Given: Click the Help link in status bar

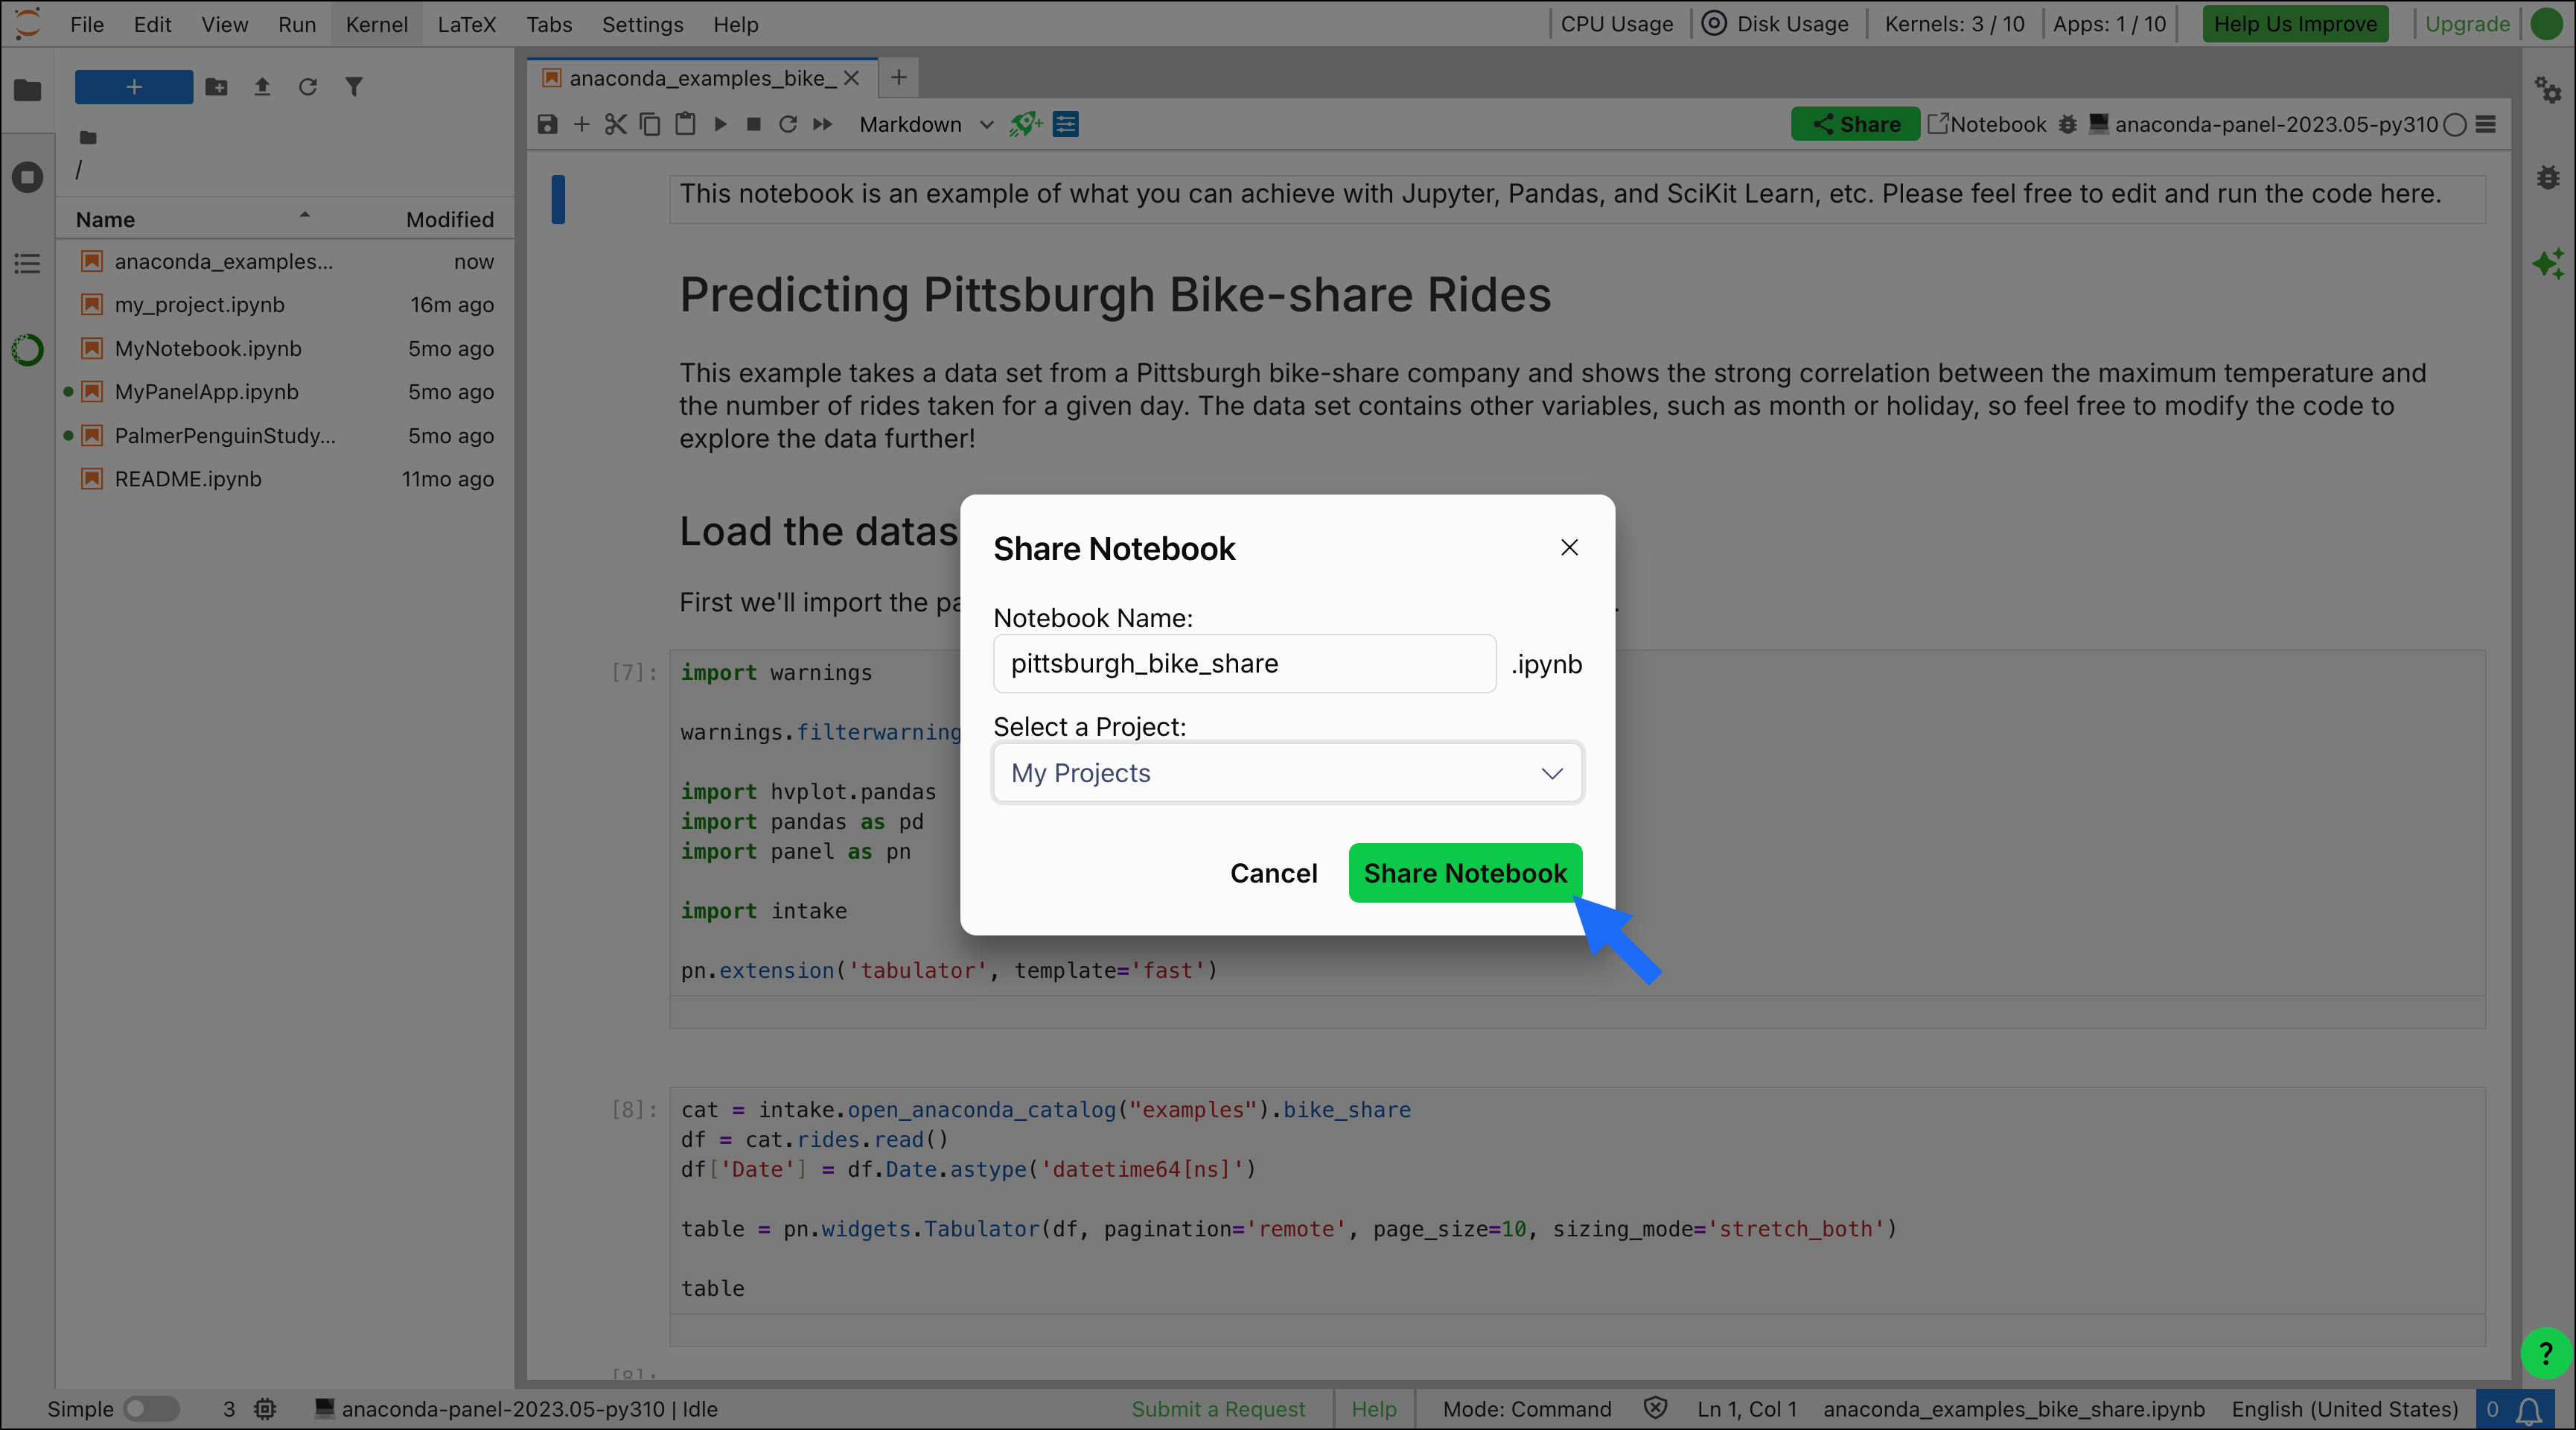Looking at the screenshot, I should [x=1373, y=1409].
